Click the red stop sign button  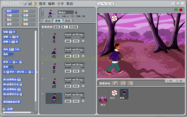(181, 10)
